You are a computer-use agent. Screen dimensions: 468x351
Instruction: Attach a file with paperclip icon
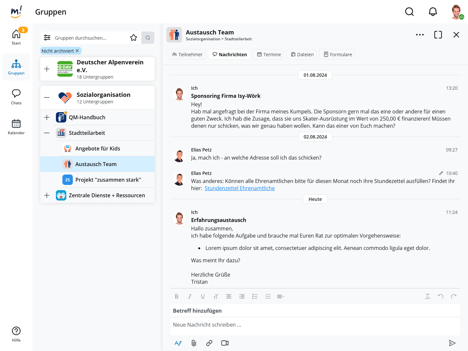point(194,343)
